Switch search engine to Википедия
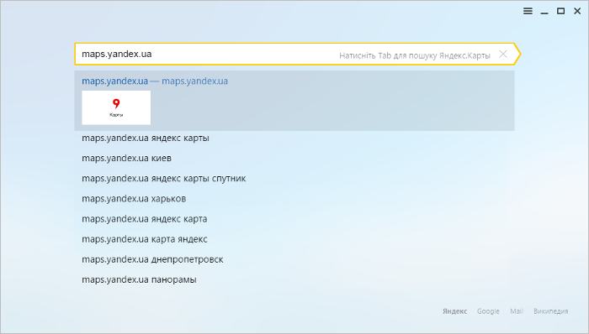589x334 pixels. tap(550, 311)
